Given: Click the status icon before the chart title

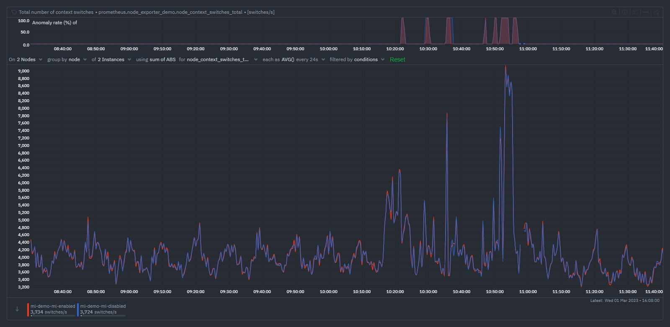Looking at the screenshot, I should (x=14, y=12).
